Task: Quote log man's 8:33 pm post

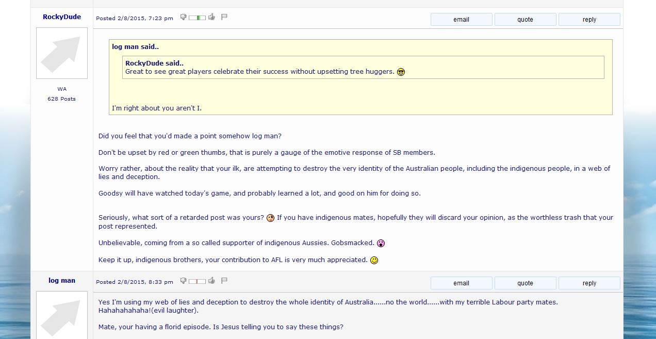Action: click(x=525, y=283)
